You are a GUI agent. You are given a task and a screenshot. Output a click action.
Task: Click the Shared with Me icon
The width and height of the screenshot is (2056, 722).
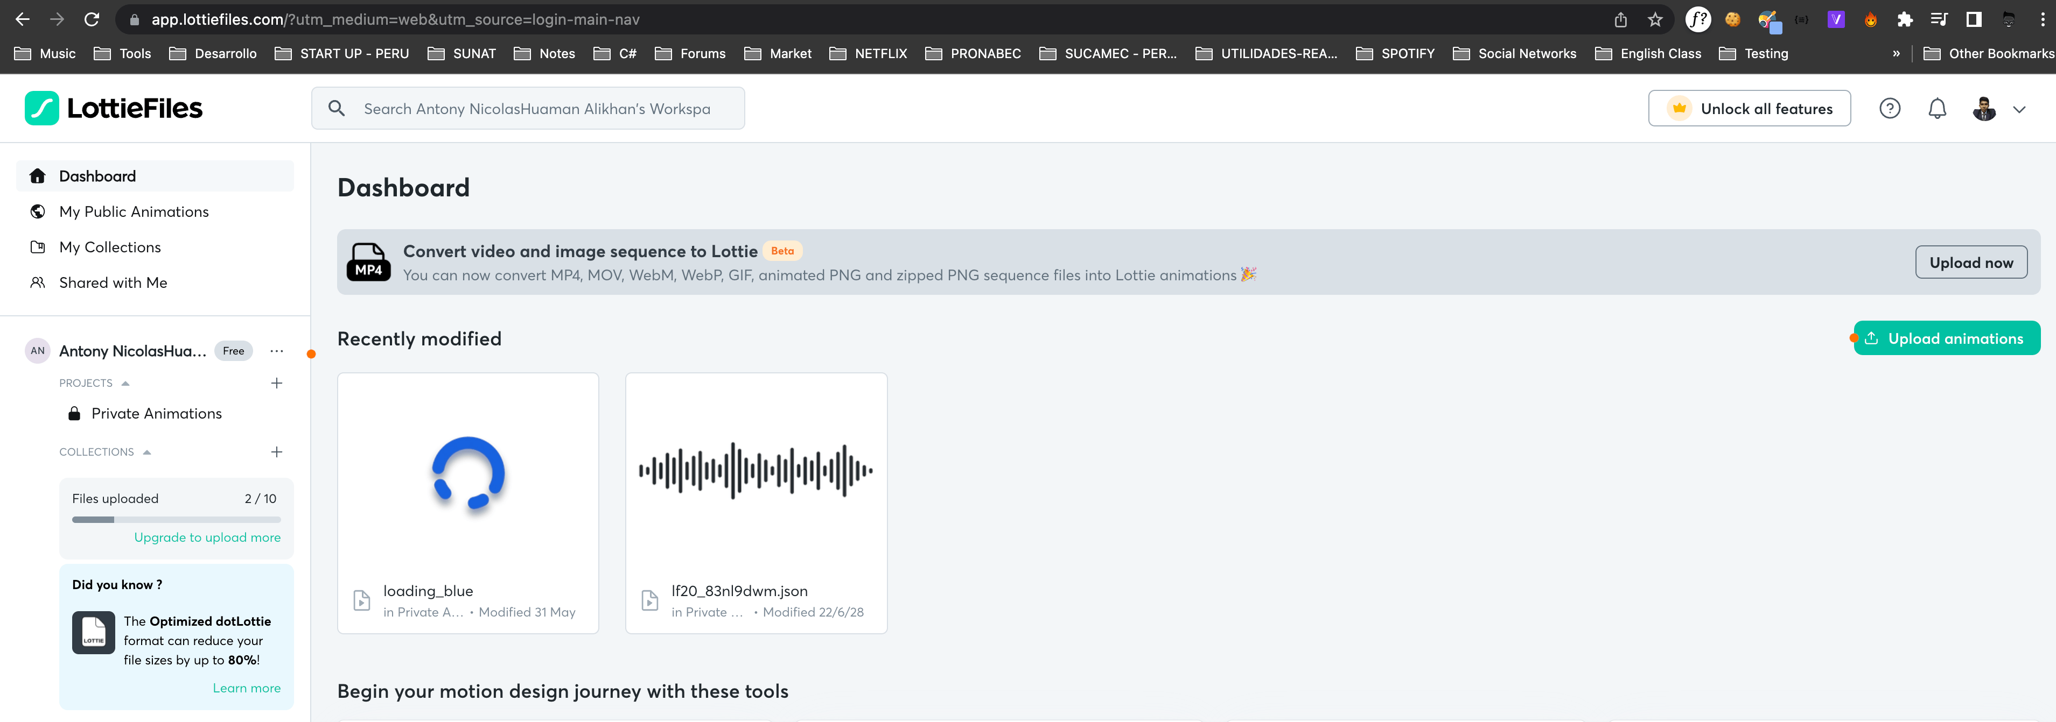pyautogui.click(x=38, y=282)
